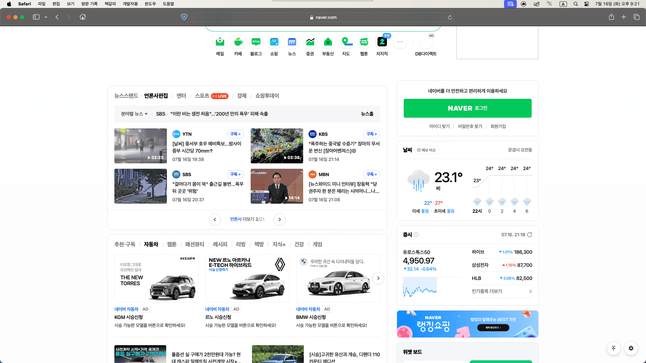The width and height of the screenshot is (646, 363).
Task: Expand the 분야별 뉴스 dropdown
Action: click(134, 114)
